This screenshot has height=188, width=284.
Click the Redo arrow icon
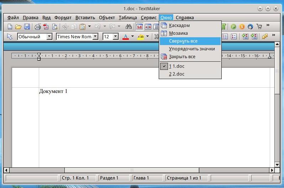pos(112,27)
